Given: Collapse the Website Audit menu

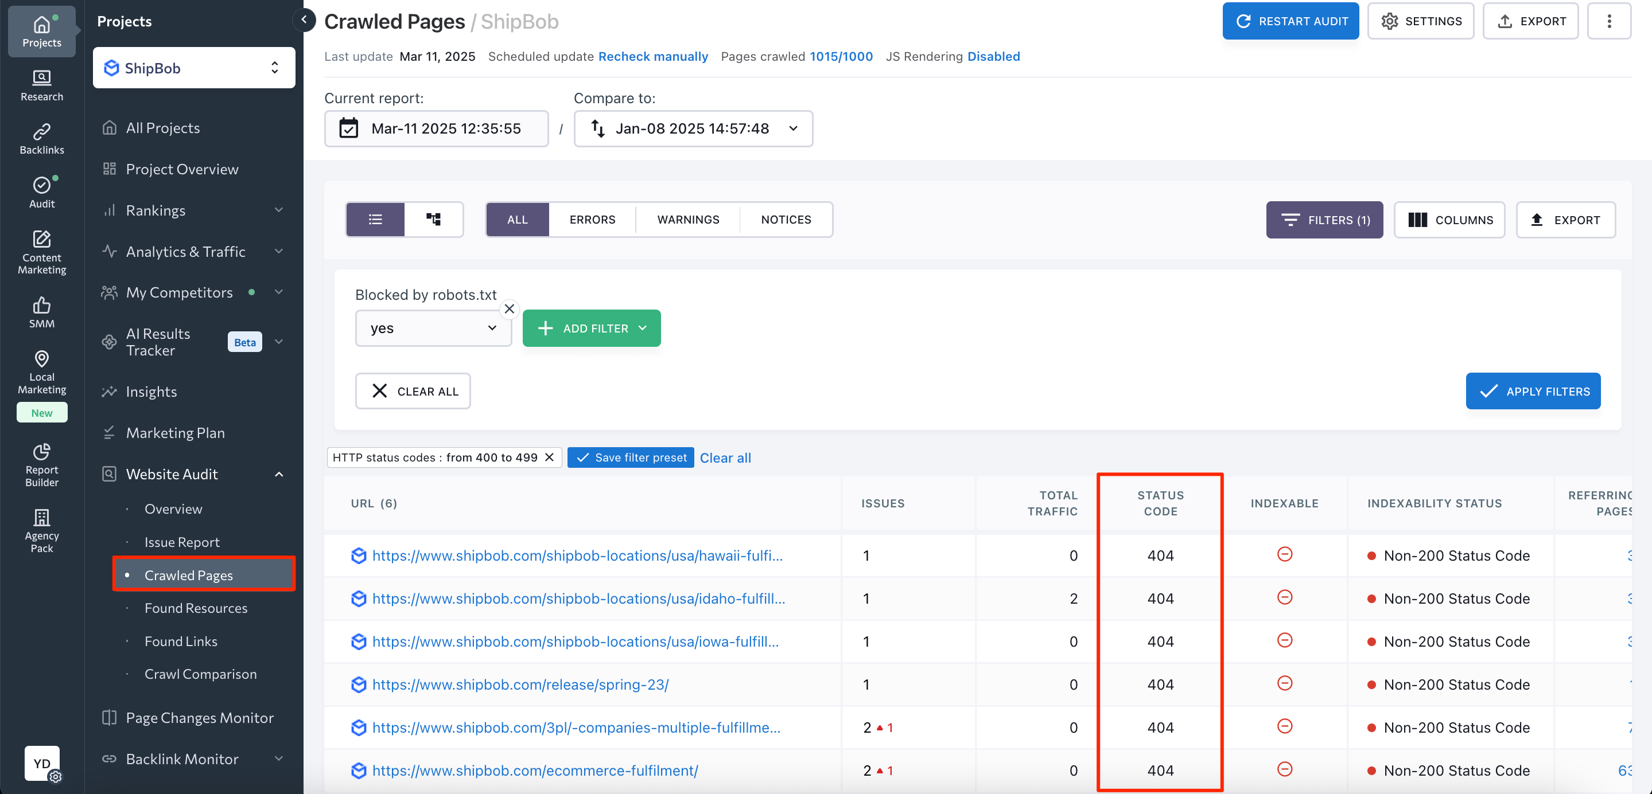Looking at the screenshot, I should [278, 474].
